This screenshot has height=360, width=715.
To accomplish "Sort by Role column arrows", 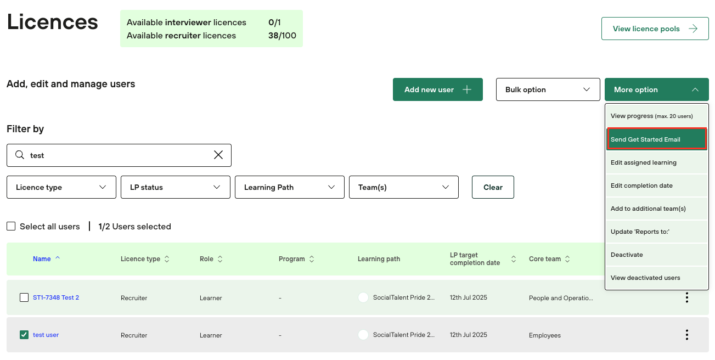I will click(x=220, y=259).
